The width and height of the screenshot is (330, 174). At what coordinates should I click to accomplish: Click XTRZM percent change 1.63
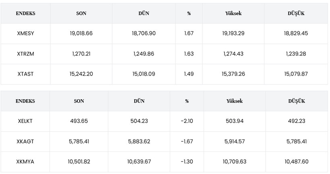coord(189,54)
